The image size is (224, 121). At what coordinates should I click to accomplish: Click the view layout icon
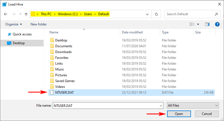[x=192, y=24]
